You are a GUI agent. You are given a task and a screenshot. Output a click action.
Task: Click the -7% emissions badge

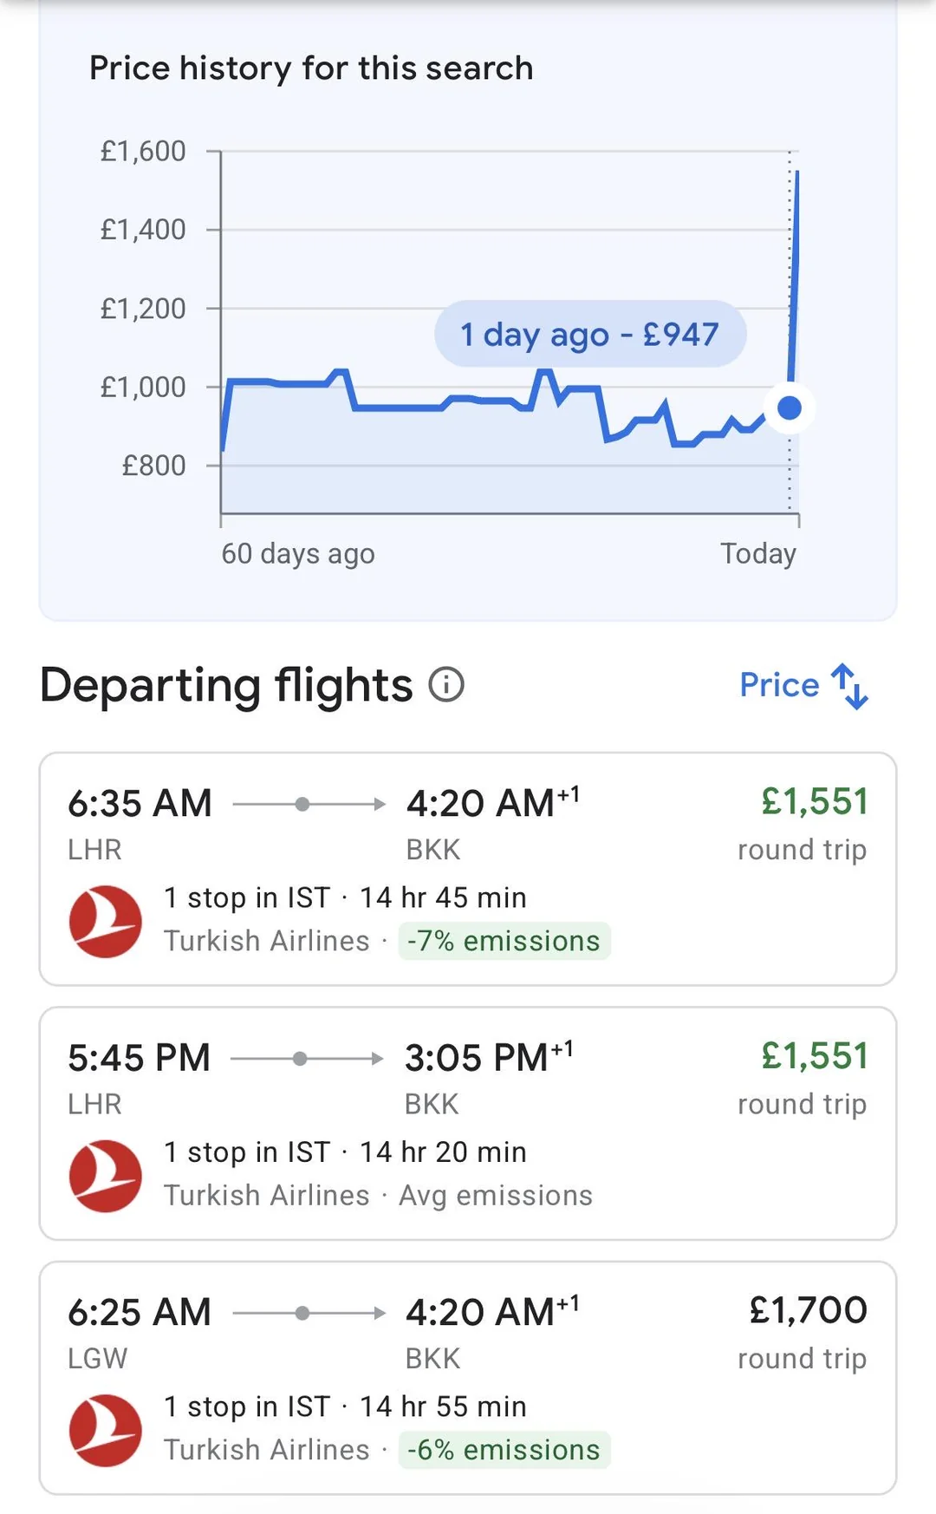click(504, 941)
